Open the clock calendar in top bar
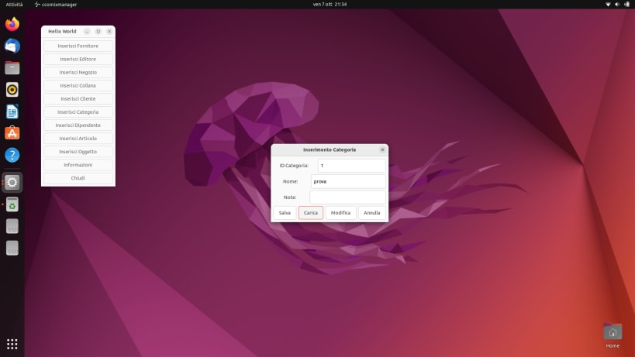This screenshot has height=357, width=635. (330, 5)
